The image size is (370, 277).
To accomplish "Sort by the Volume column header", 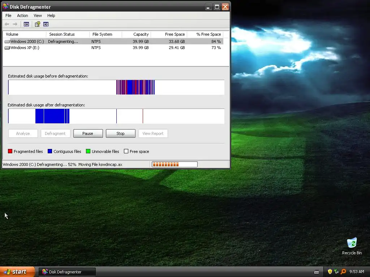I will [x=25, y=34].
